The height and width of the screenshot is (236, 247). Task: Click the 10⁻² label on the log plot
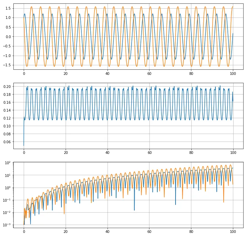tap(7, 213)
